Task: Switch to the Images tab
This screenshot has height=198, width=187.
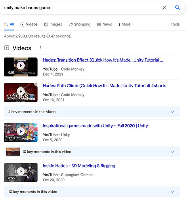Action: tap(53, 24)
